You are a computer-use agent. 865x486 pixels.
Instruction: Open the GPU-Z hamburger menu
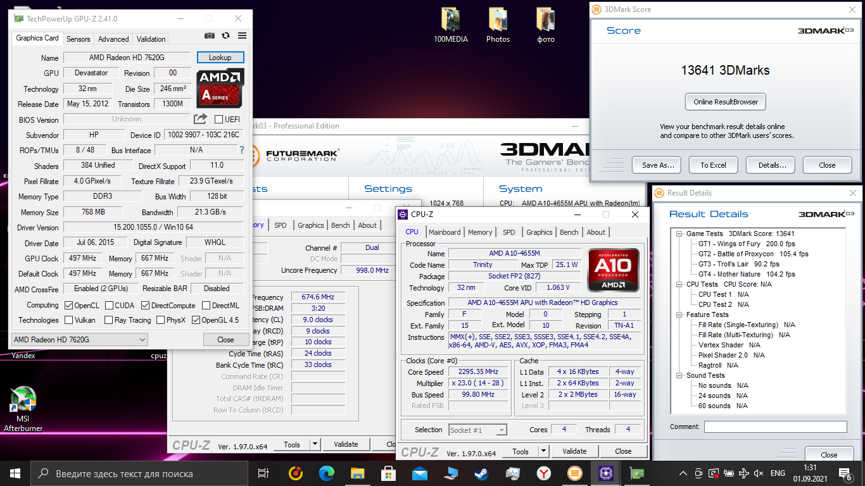pos(242,36)
